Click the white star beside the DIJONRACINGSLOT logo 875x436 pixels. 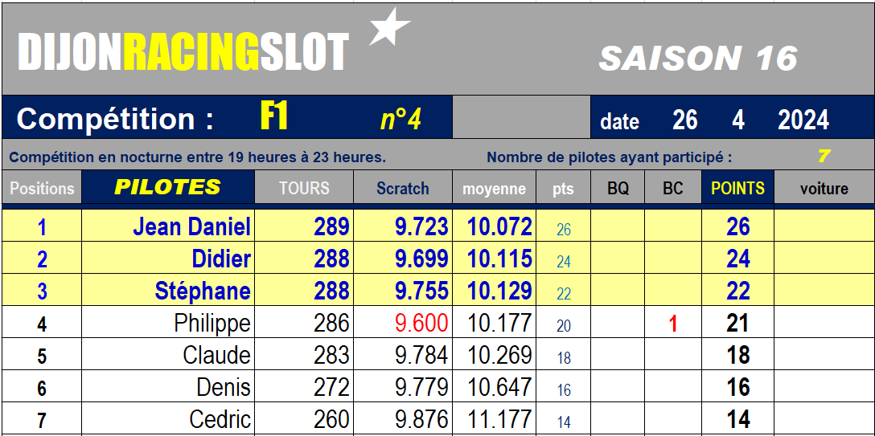tap(389, 26)
